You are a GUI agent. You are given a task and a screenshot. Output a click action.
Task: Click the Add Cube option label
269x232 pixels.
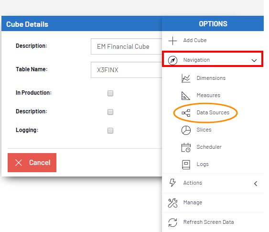click(195, 40)
